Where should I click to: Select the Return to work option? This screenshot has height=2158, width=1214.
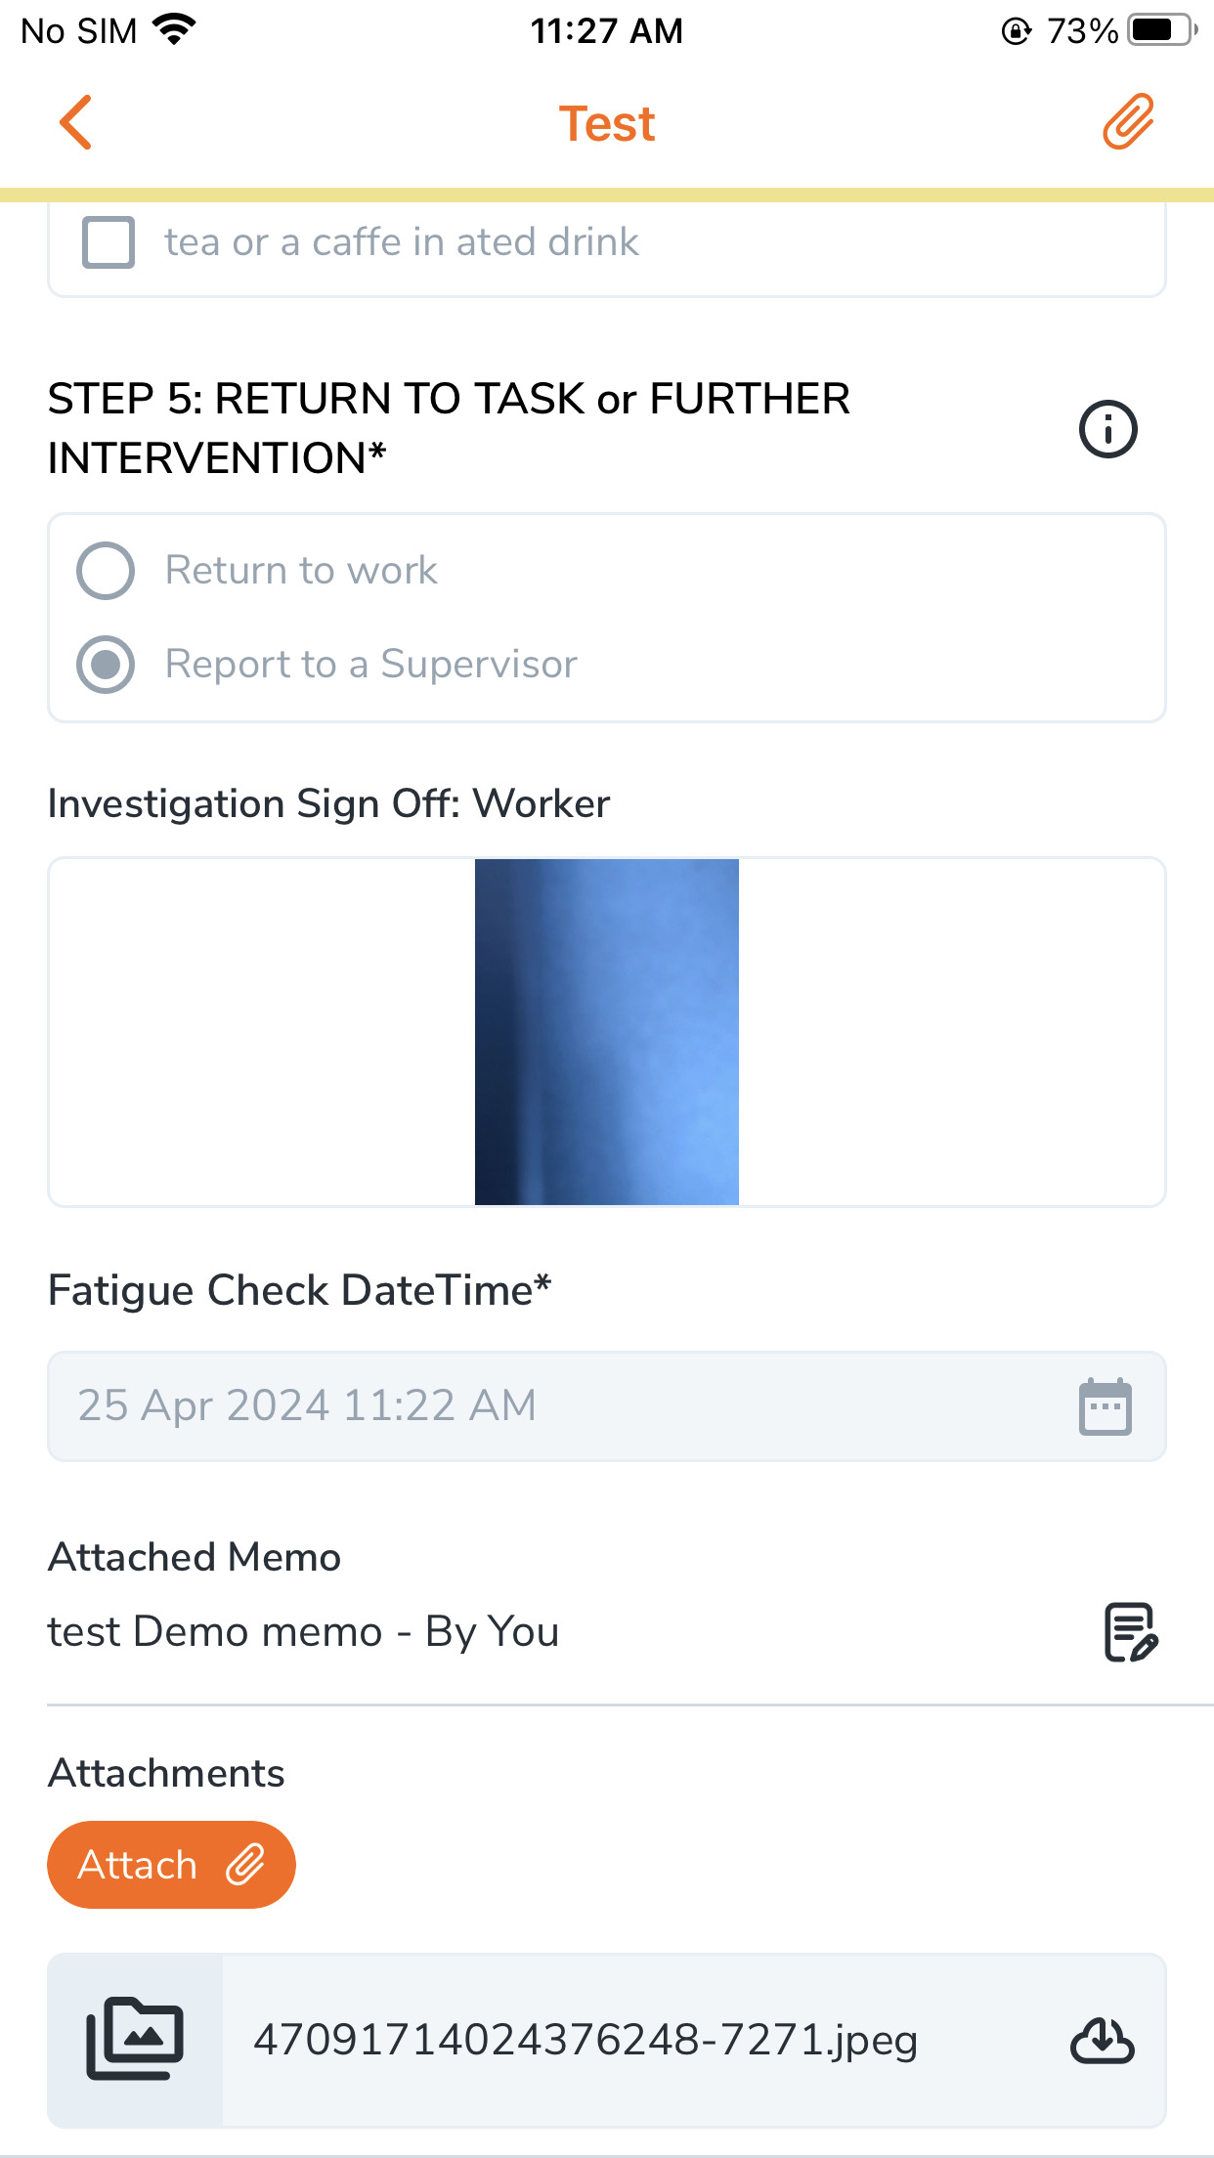pyautogui.click(x=106, y=571)
